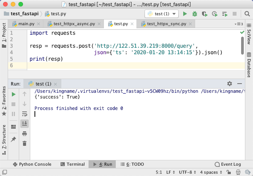Toggle soft-wrap in the console
This screenshot has height=176, width=253.
(25, 114)
